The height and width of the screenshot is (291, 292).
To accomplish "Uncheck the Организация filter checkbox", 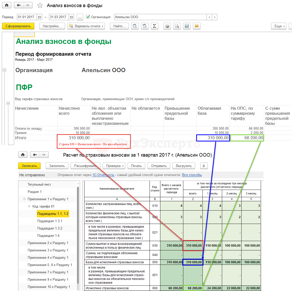I will pos(88,17).
